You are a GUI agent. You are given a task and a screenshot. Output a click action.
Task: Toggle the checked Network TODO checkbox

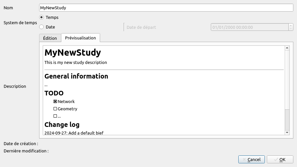click(55, 102)
